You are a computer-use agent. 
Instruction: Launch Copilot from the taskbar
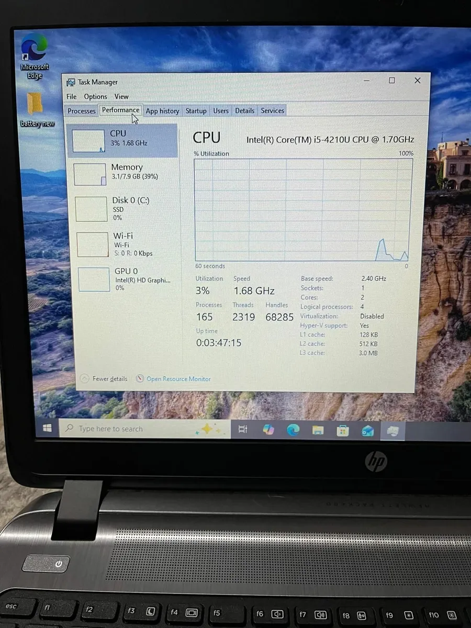(x=268, y=430)
